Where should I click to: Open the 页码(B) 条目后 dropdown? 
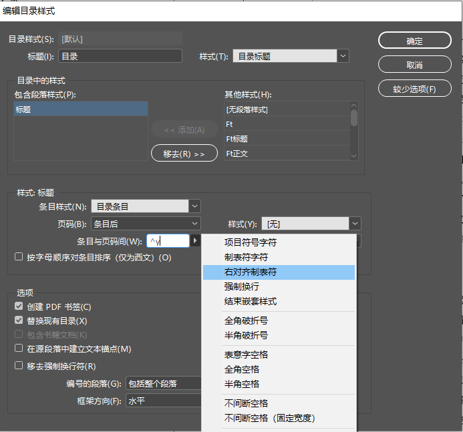[x=146, y=224]
